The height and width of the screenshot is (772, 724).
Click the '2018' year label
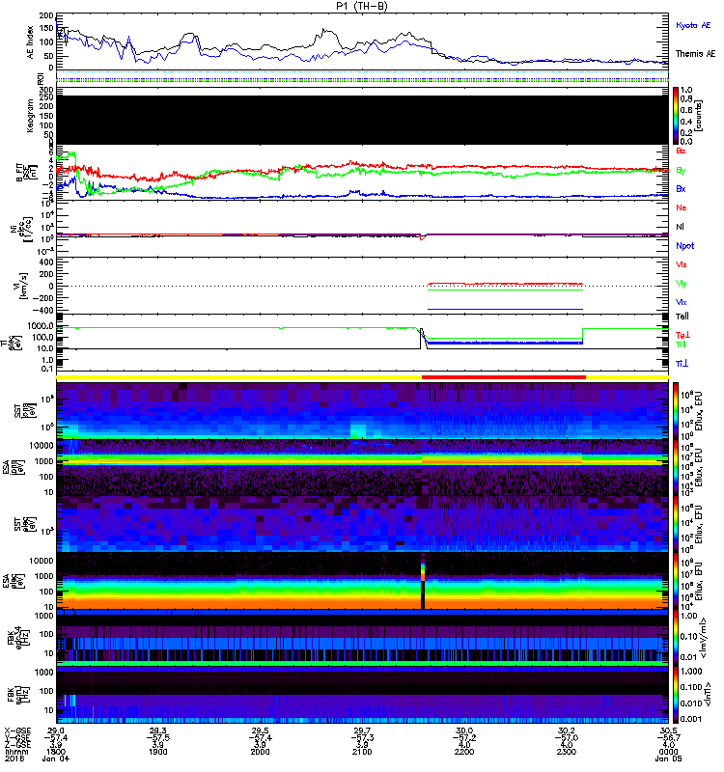click(x=14, y=758)
